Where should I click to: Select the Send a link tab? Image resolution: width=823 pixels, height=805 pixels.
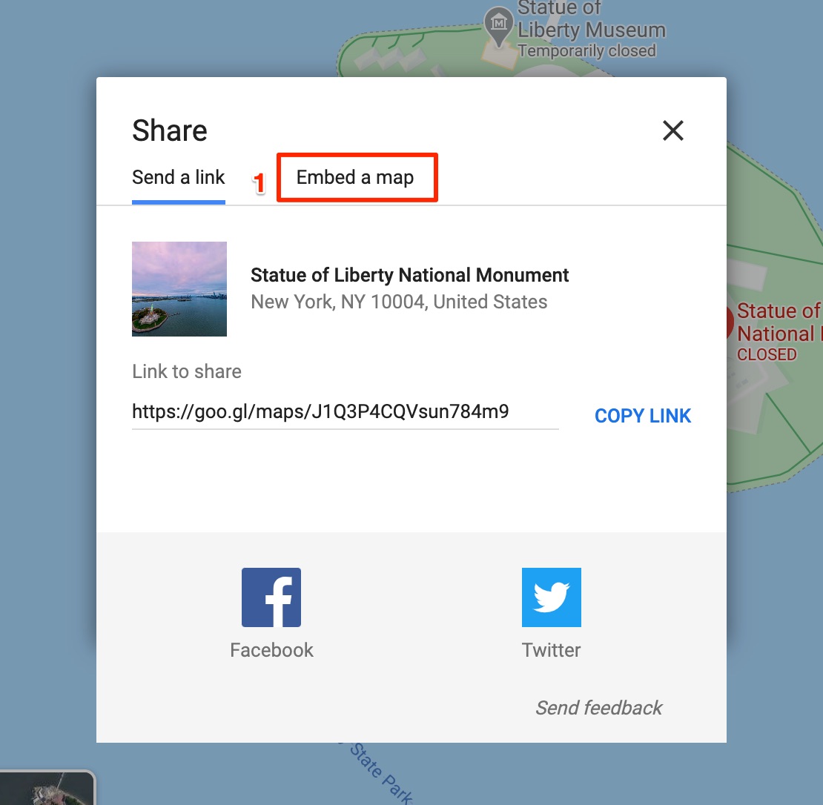[x=178, y=177]
